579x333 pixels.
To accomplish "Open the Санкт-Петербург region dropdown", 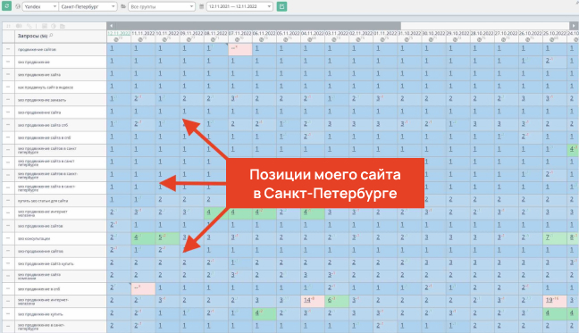I will pyautogui.click(x=88, y=6).
